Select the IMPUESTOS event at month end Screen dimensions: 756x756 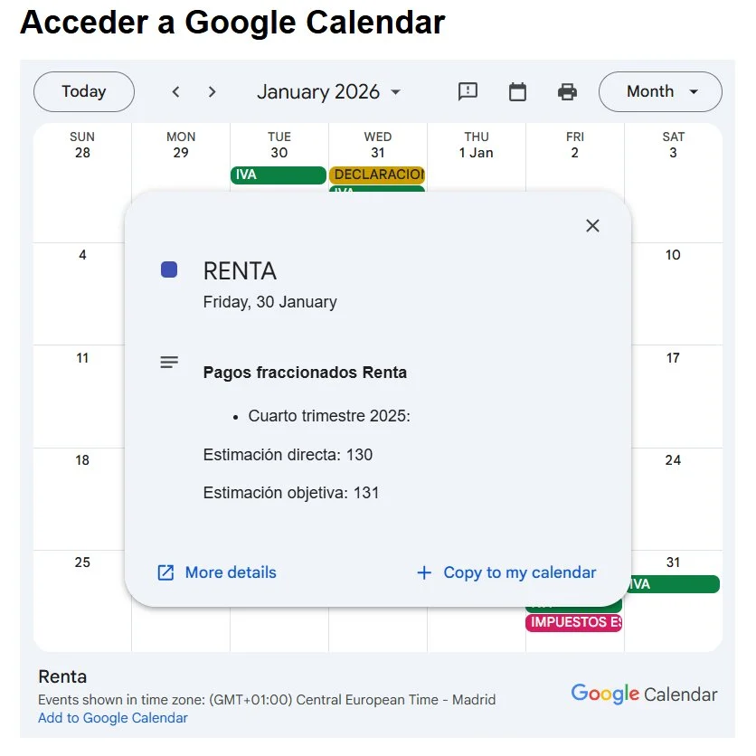573,623
